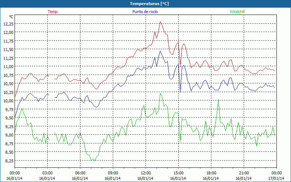
Task: Click the 9,75 y-axis value
Action: pyautogui.click(x=9, y=109)
